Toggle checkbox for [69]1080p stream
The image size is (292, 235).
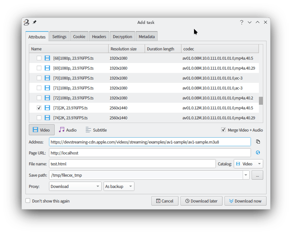[x=39, y=68]
